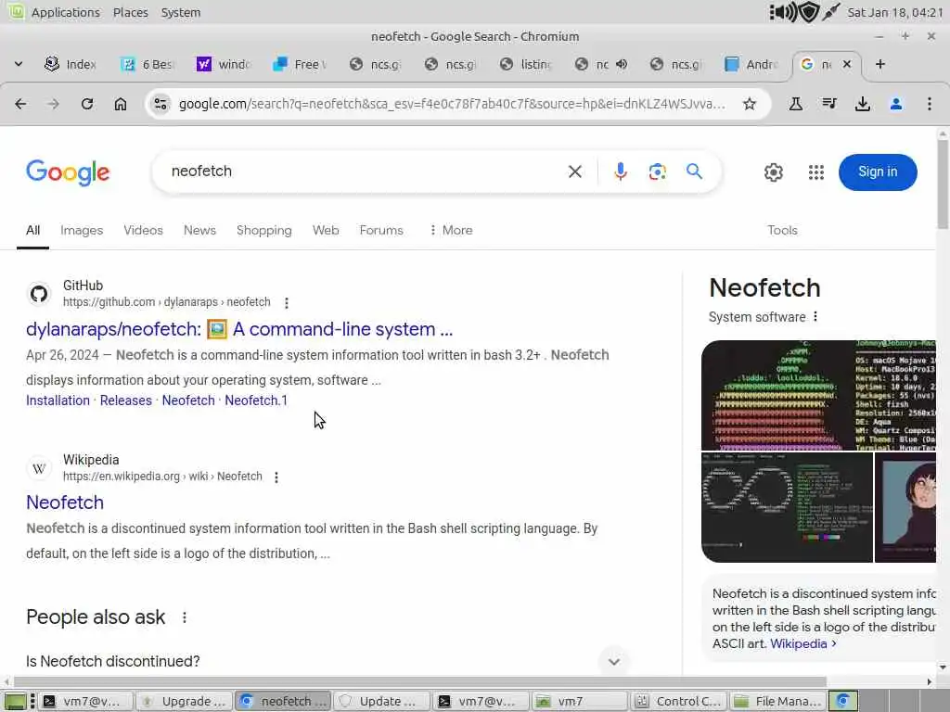The height and width of the screenshot is (712, 950).
Task: Open dylanaraps/neofetch GitHub result
Action: tap(239, 329)
